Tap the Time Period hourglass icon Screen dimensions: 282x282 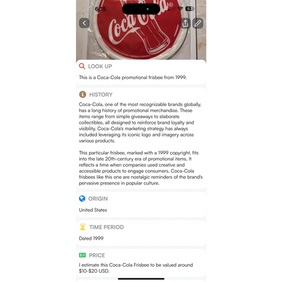83,227
